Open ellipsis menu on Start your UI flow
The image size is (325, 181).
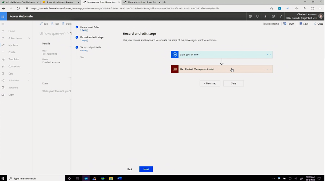click(269, 55)
